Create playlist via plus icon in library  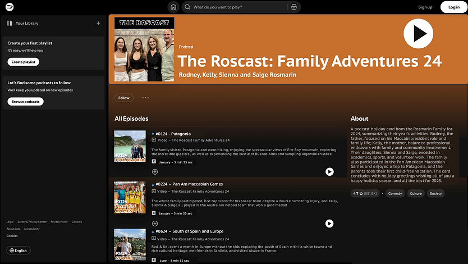tap(98, 23)
